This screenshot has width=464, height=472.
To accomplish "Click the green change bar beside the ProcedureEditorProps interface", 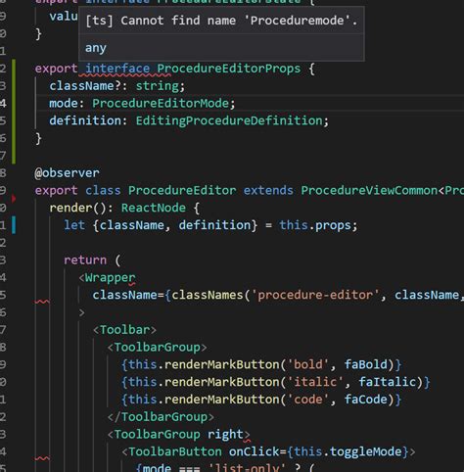I will tap(14, 112).
